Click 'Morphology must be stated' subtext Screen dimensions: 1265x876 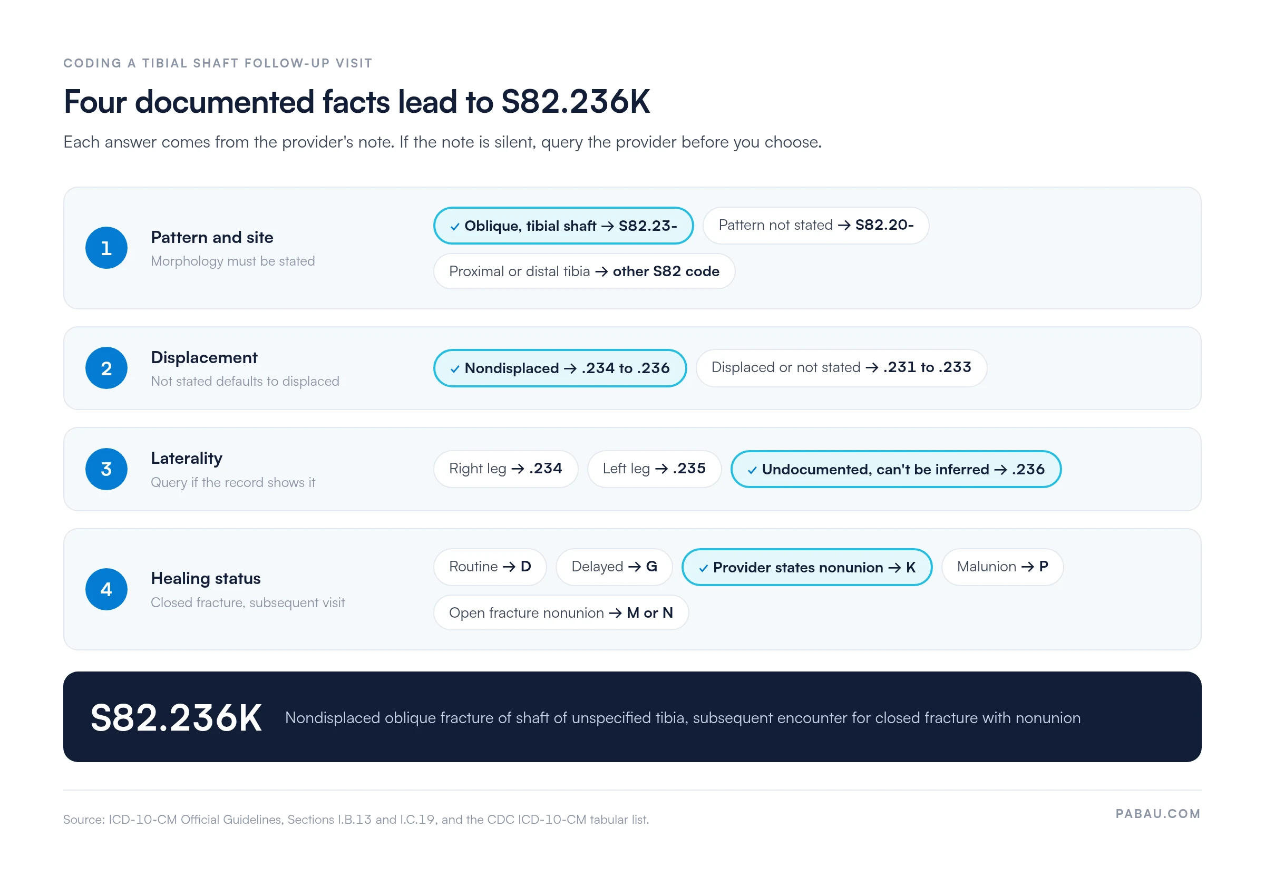(x=232, y=261)
